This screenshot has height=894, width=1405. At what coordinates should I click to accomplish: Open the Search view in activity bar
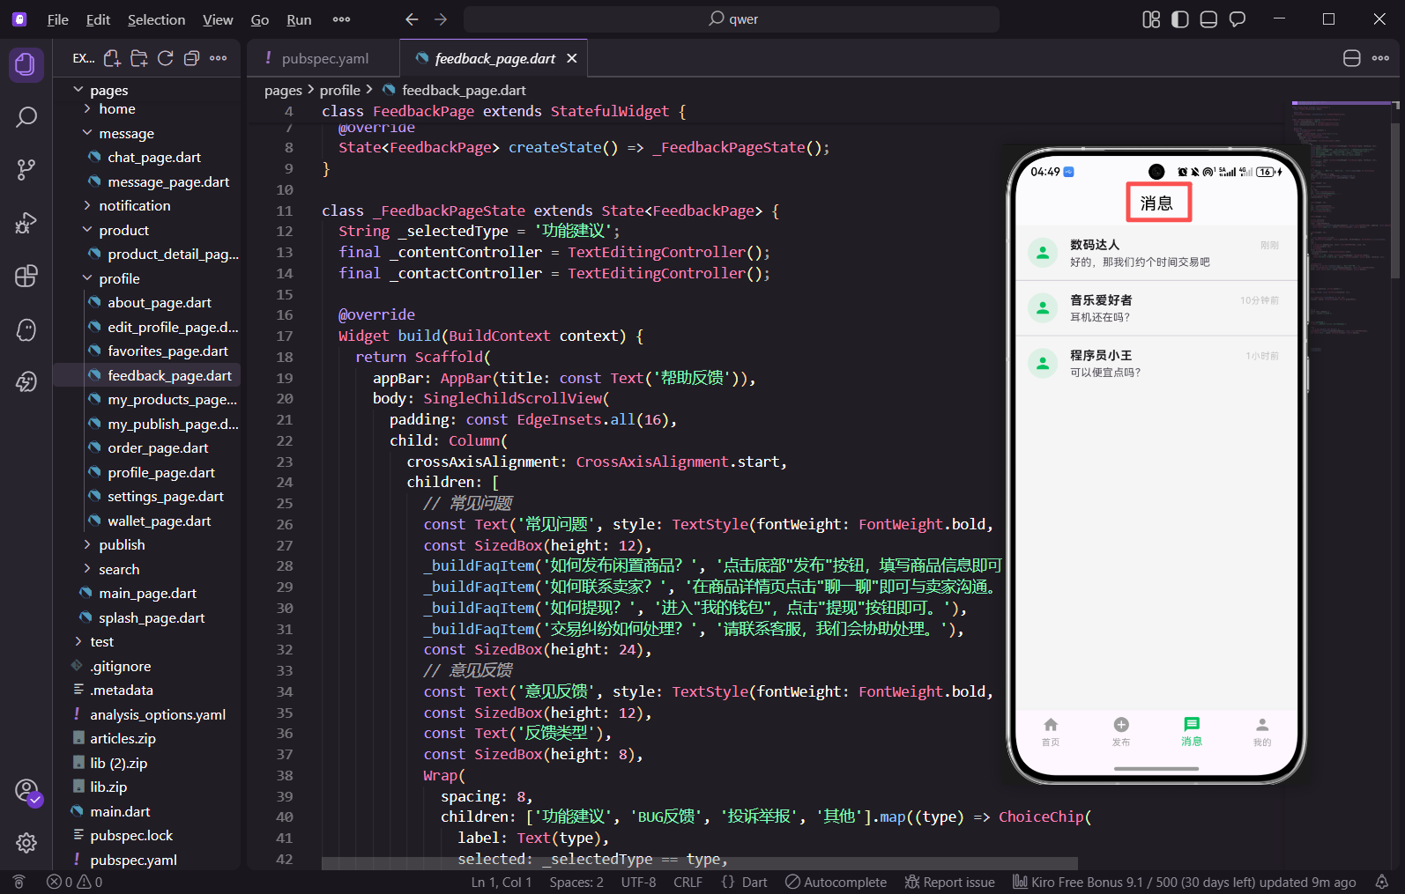tap(26, 117)
